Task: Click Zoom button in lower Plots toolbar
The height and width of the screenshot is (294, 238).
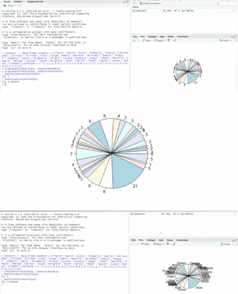Action: 145,244
